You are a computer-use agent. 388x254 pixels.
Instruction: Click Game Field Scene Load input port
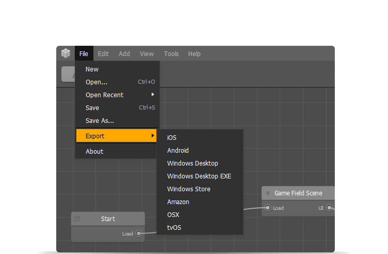267,208
